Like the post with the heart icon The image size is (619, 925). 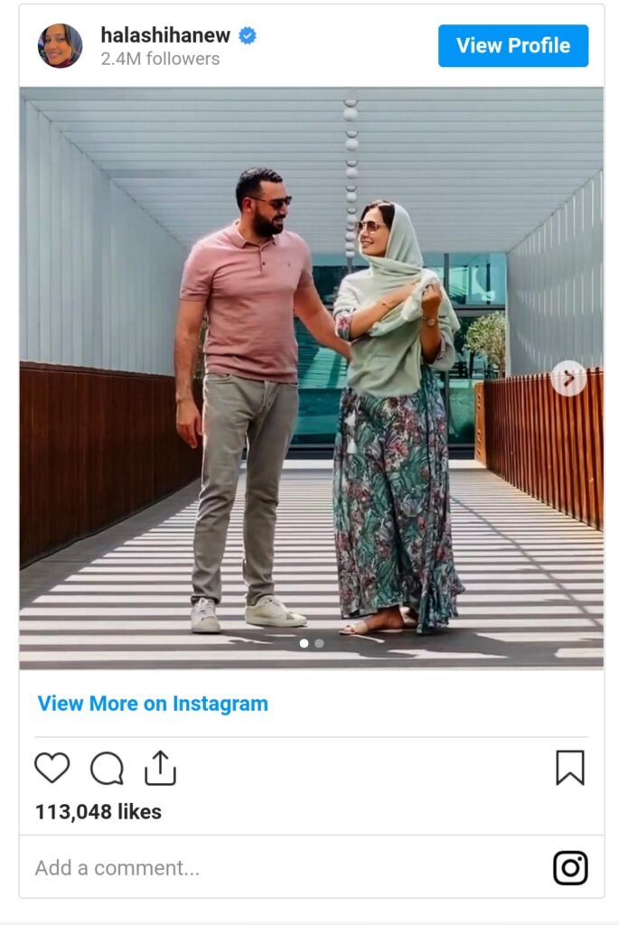[x=52, y=768]
